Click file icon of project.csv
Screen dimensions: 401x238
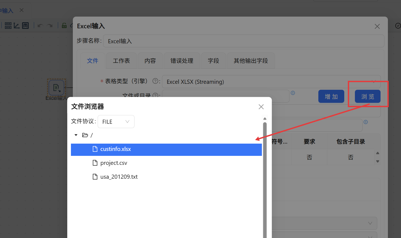pos(95,163)
